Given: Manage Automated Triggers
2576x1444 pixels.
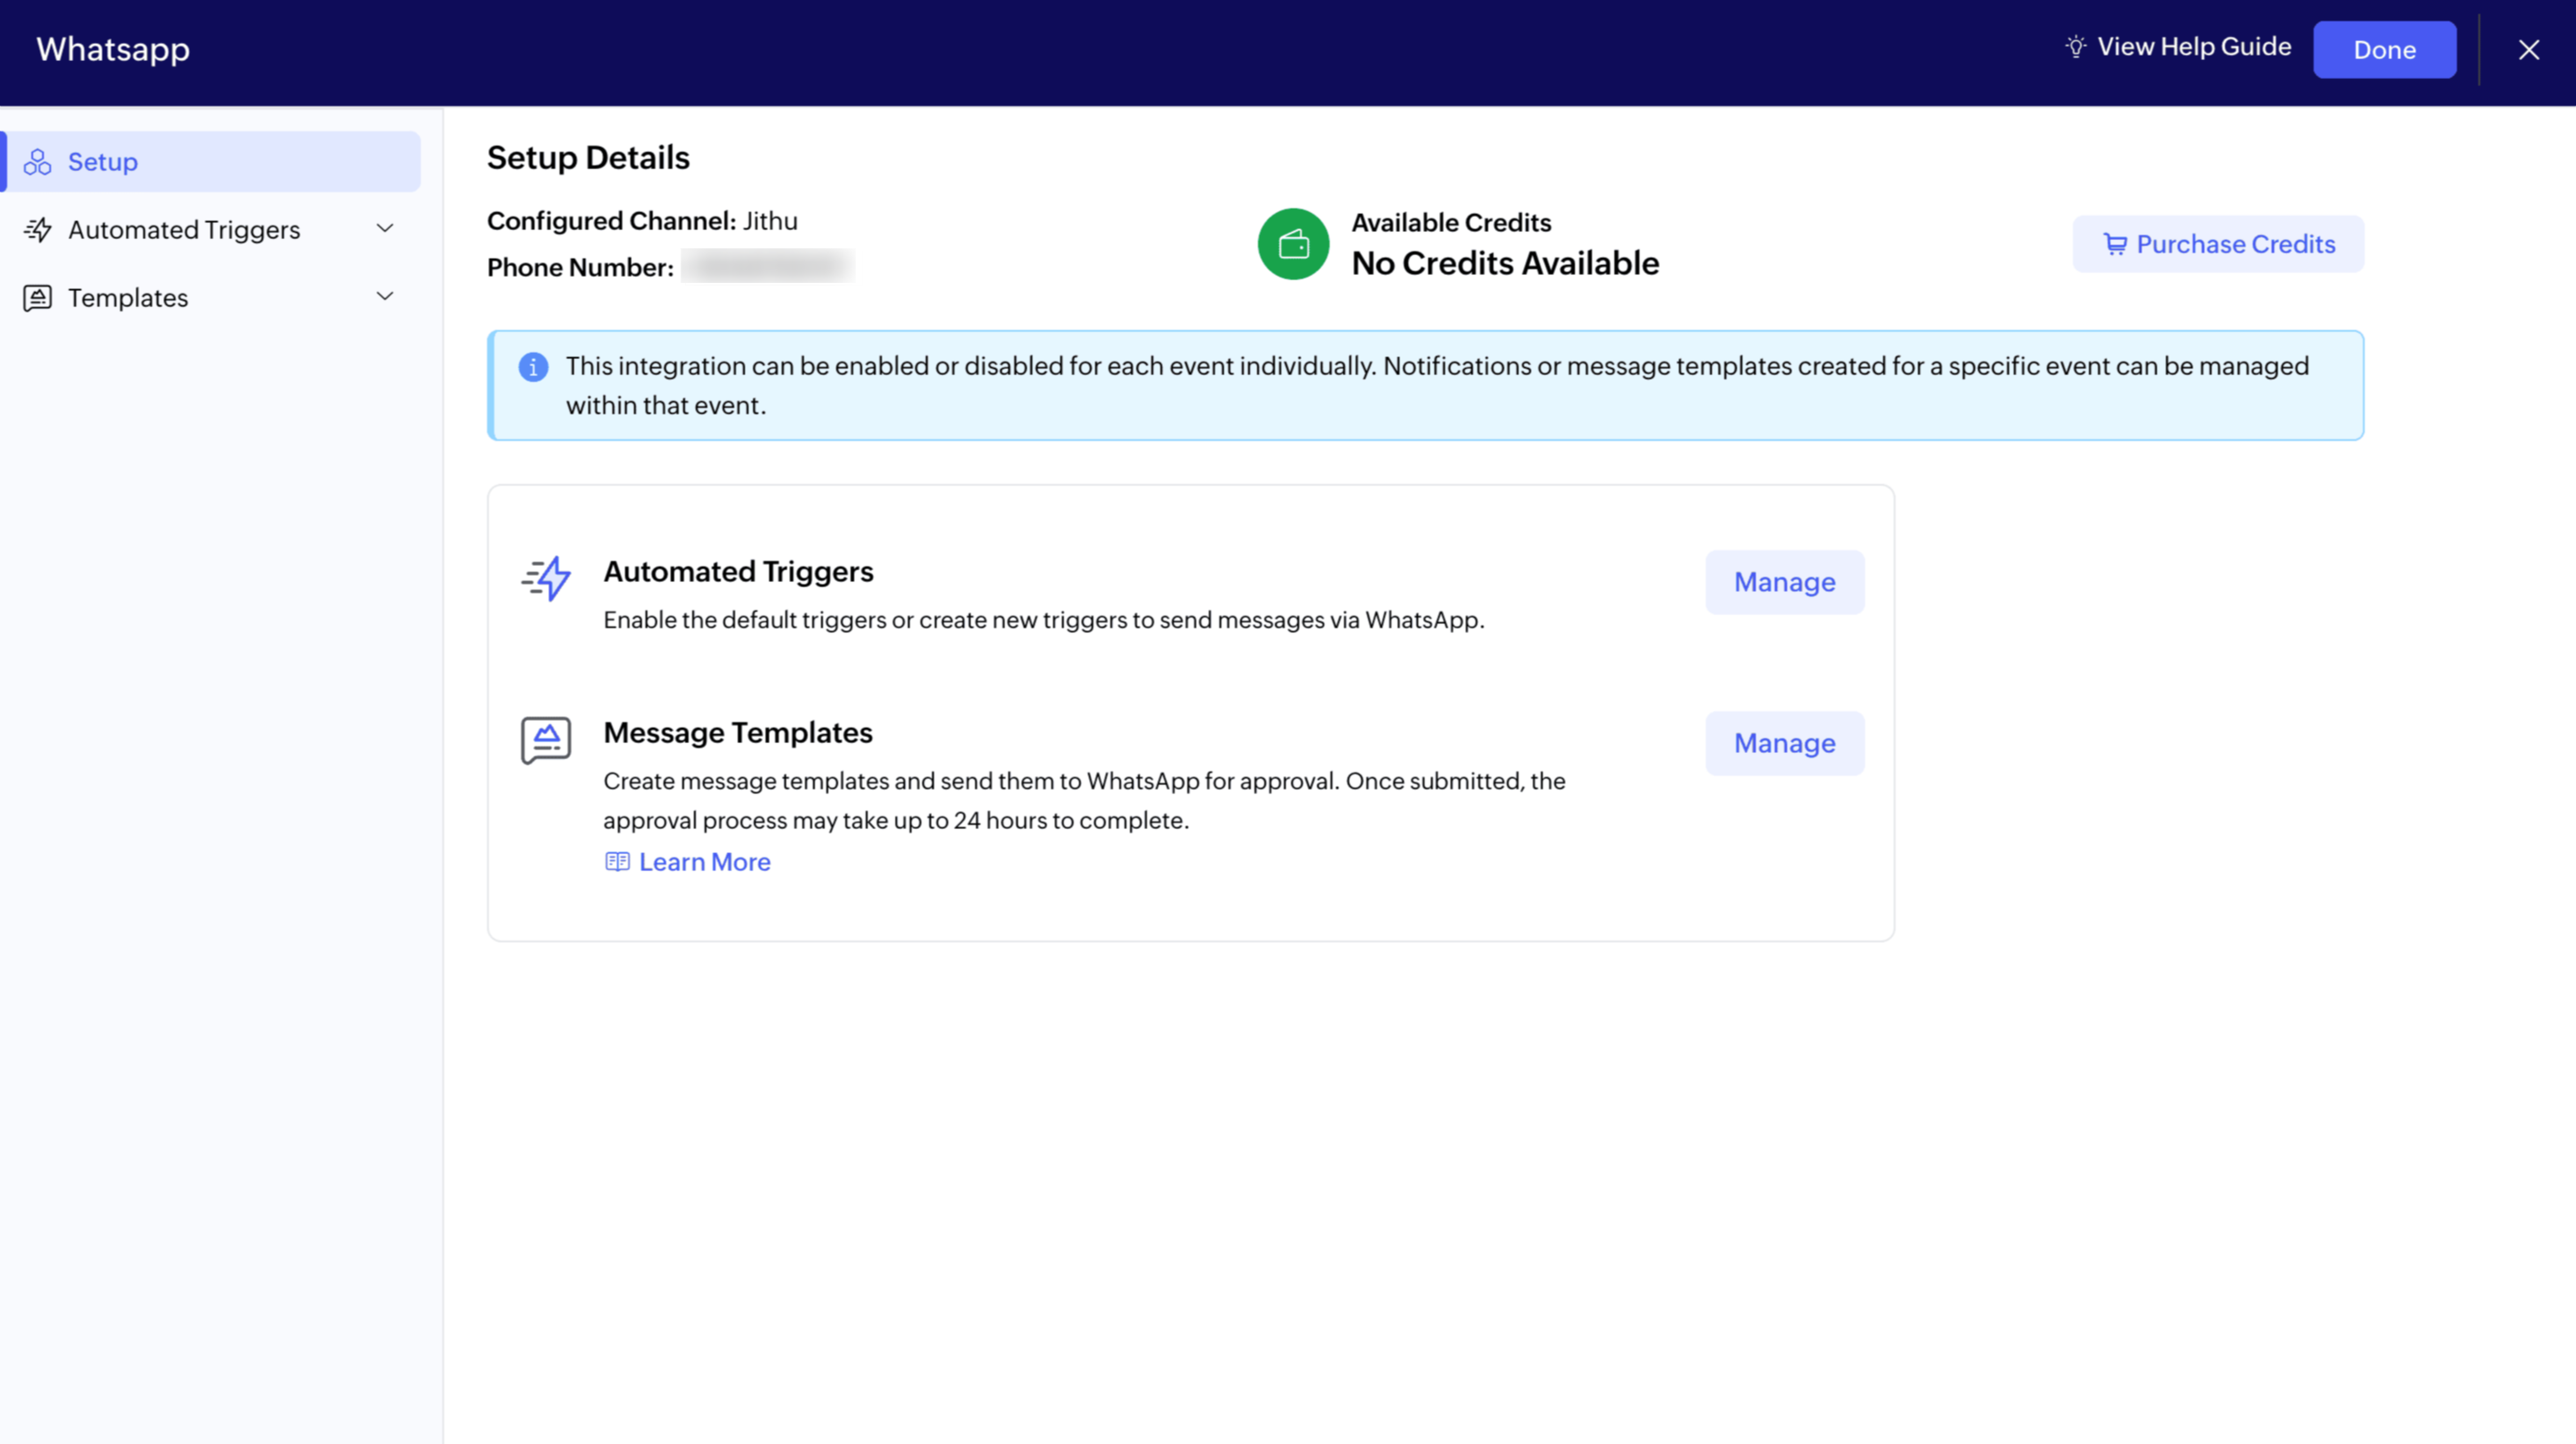Looking at the screenshot, I should pyautogui.click(x=1784, y=582).
